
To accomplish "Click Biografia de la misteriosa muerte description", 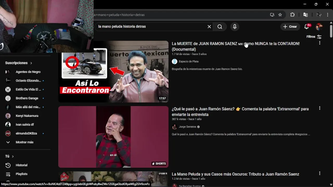I will pos(207,69).
